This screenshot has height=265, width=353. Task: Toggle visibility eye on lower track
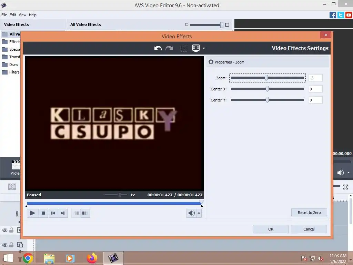point(5,245)
